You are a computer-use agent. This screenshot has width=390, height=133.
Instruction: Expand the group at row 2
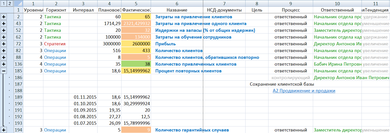[4, 17]
